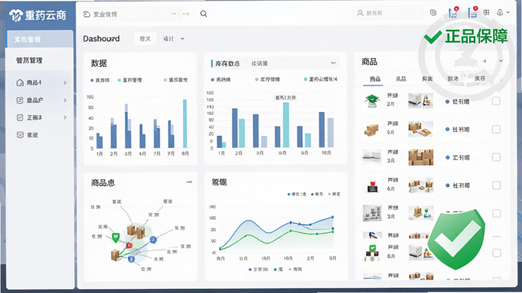Tick the checkbox in the third product row
This screenshot has height=293, width=522.
pyautogui.click(x=496, y=157)
